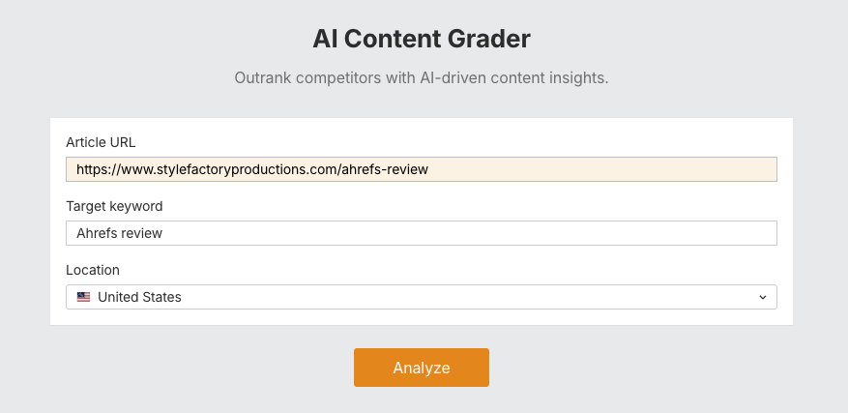
Task: Click the word Analyze on the button
Action: [x=422, y=368]
